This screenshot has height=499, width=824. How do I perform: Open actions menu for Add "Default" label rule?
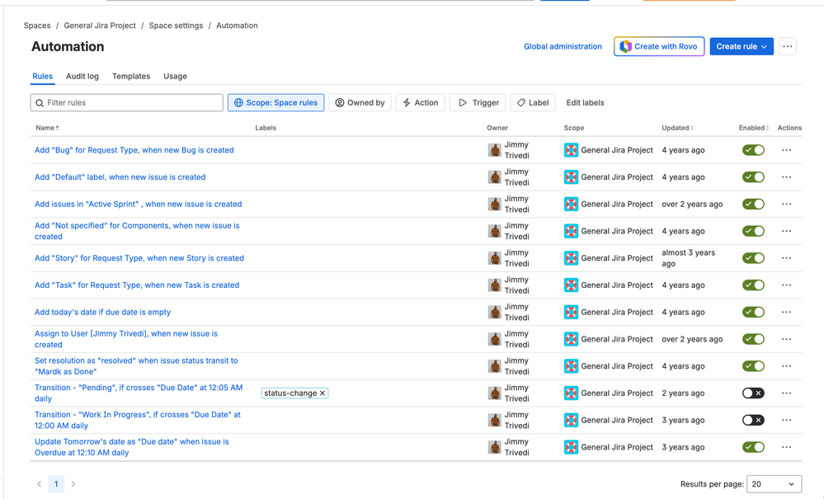pos(786,177)
